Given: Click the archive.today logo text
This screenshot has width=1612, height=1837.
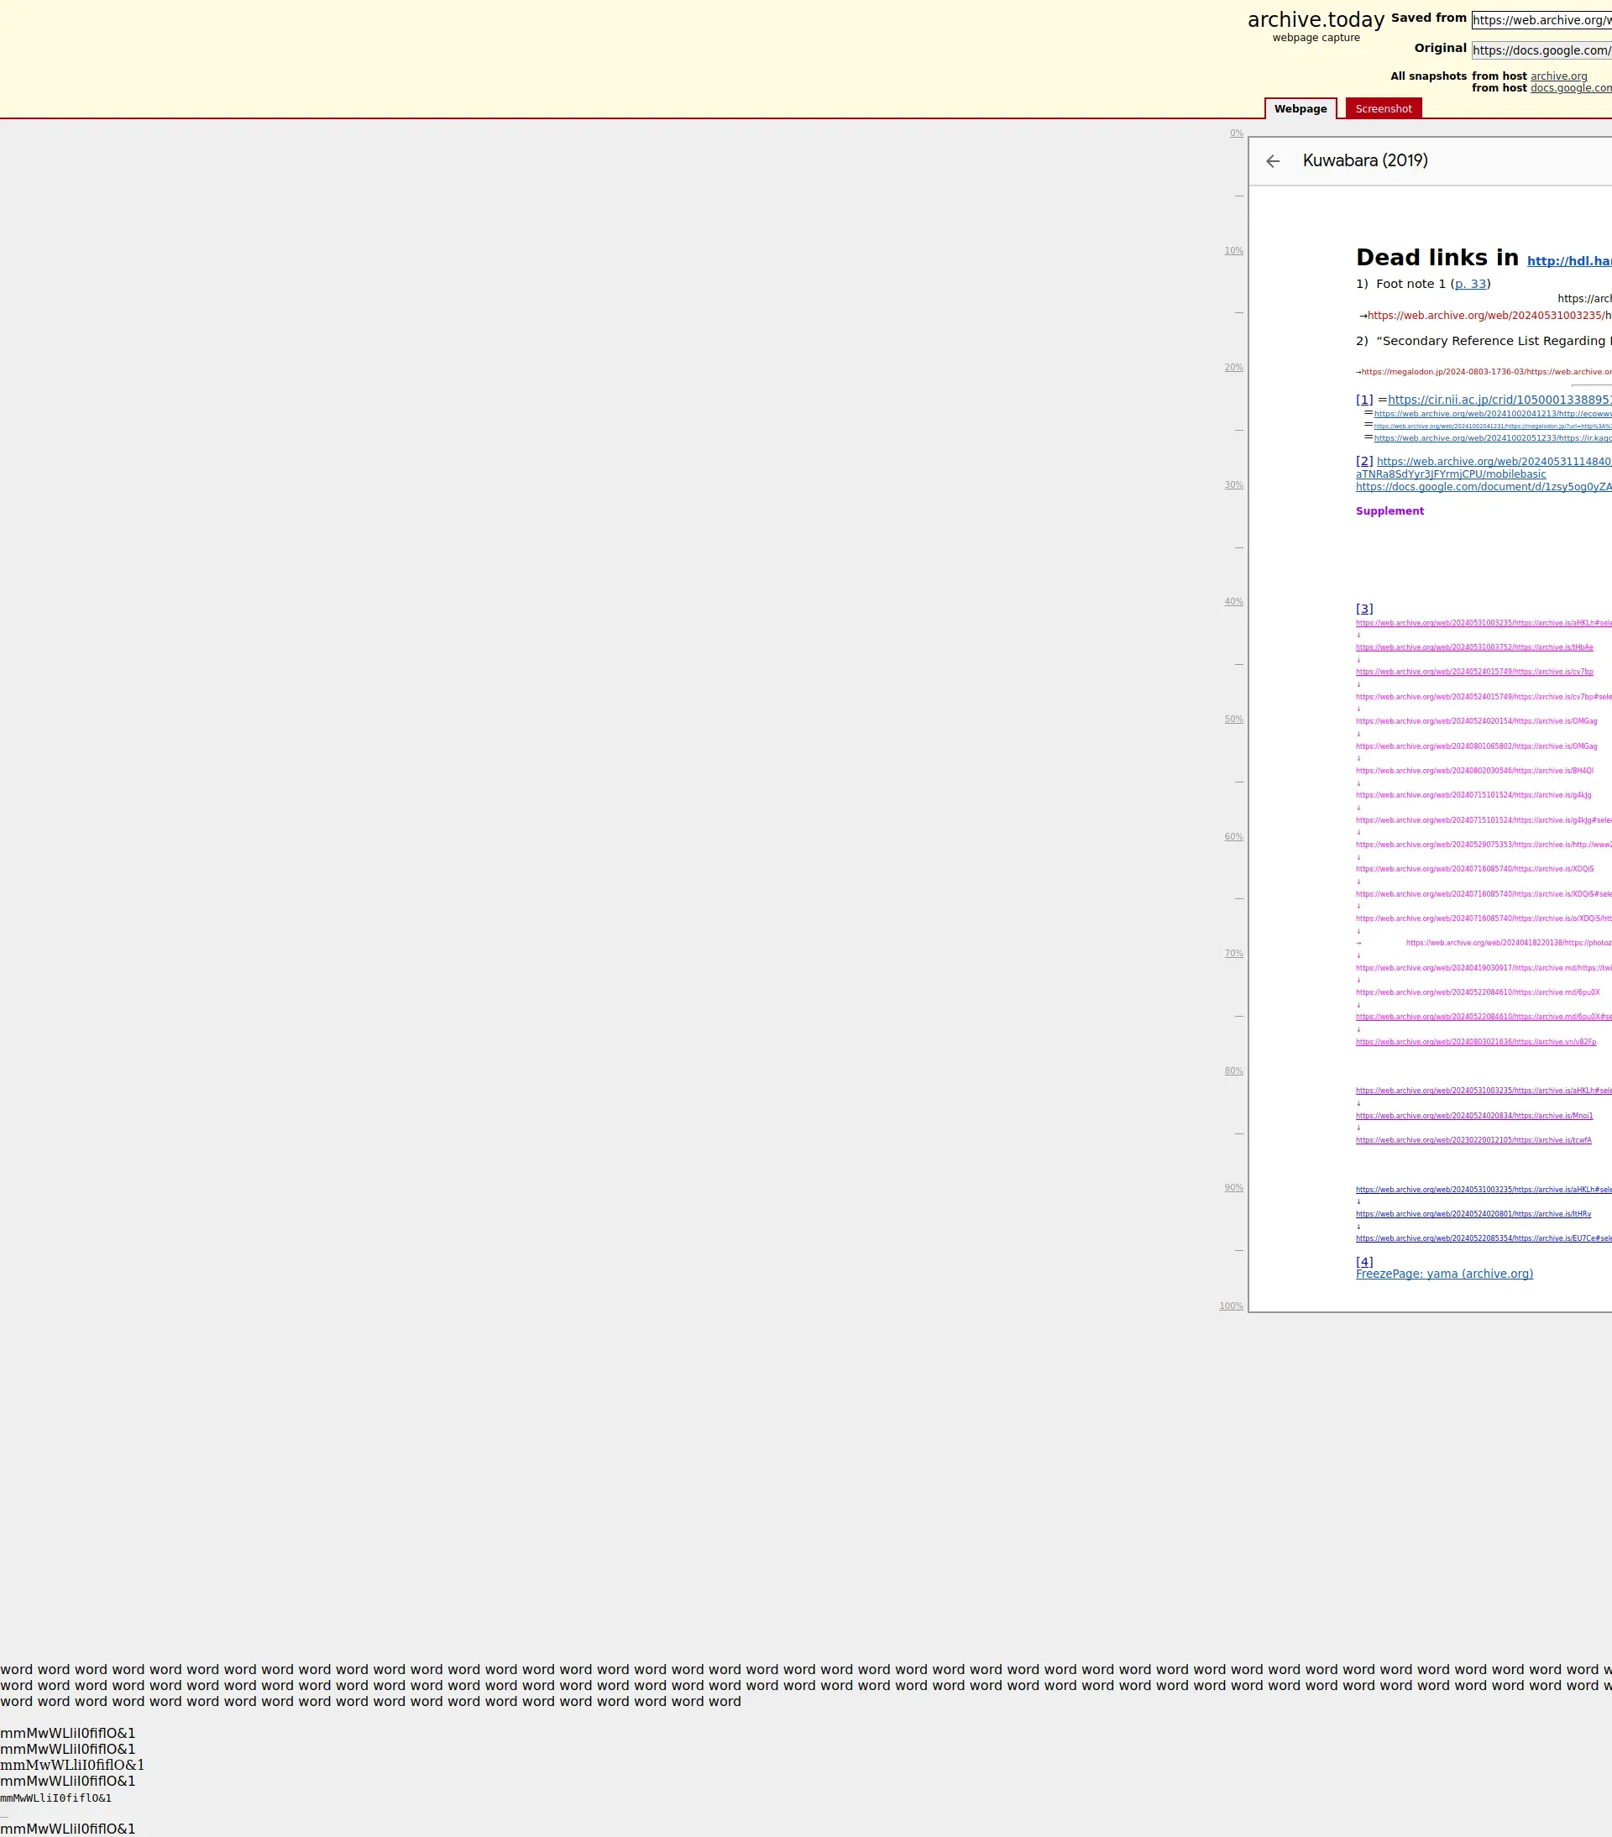Looking at the screenshot, I should (1316, 21).
